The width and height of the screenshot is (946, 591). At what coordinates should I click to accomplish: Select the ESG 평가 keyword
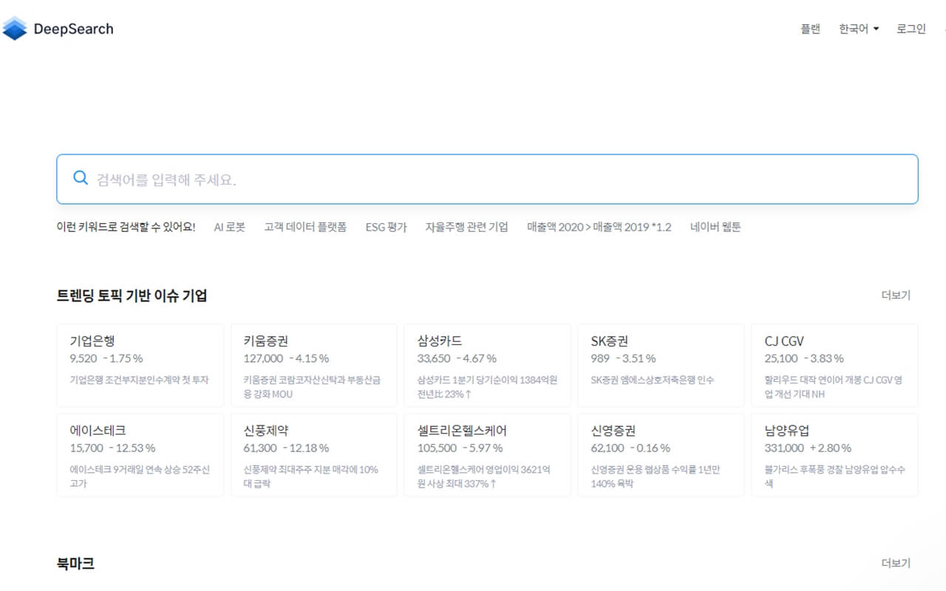[386, 227]
